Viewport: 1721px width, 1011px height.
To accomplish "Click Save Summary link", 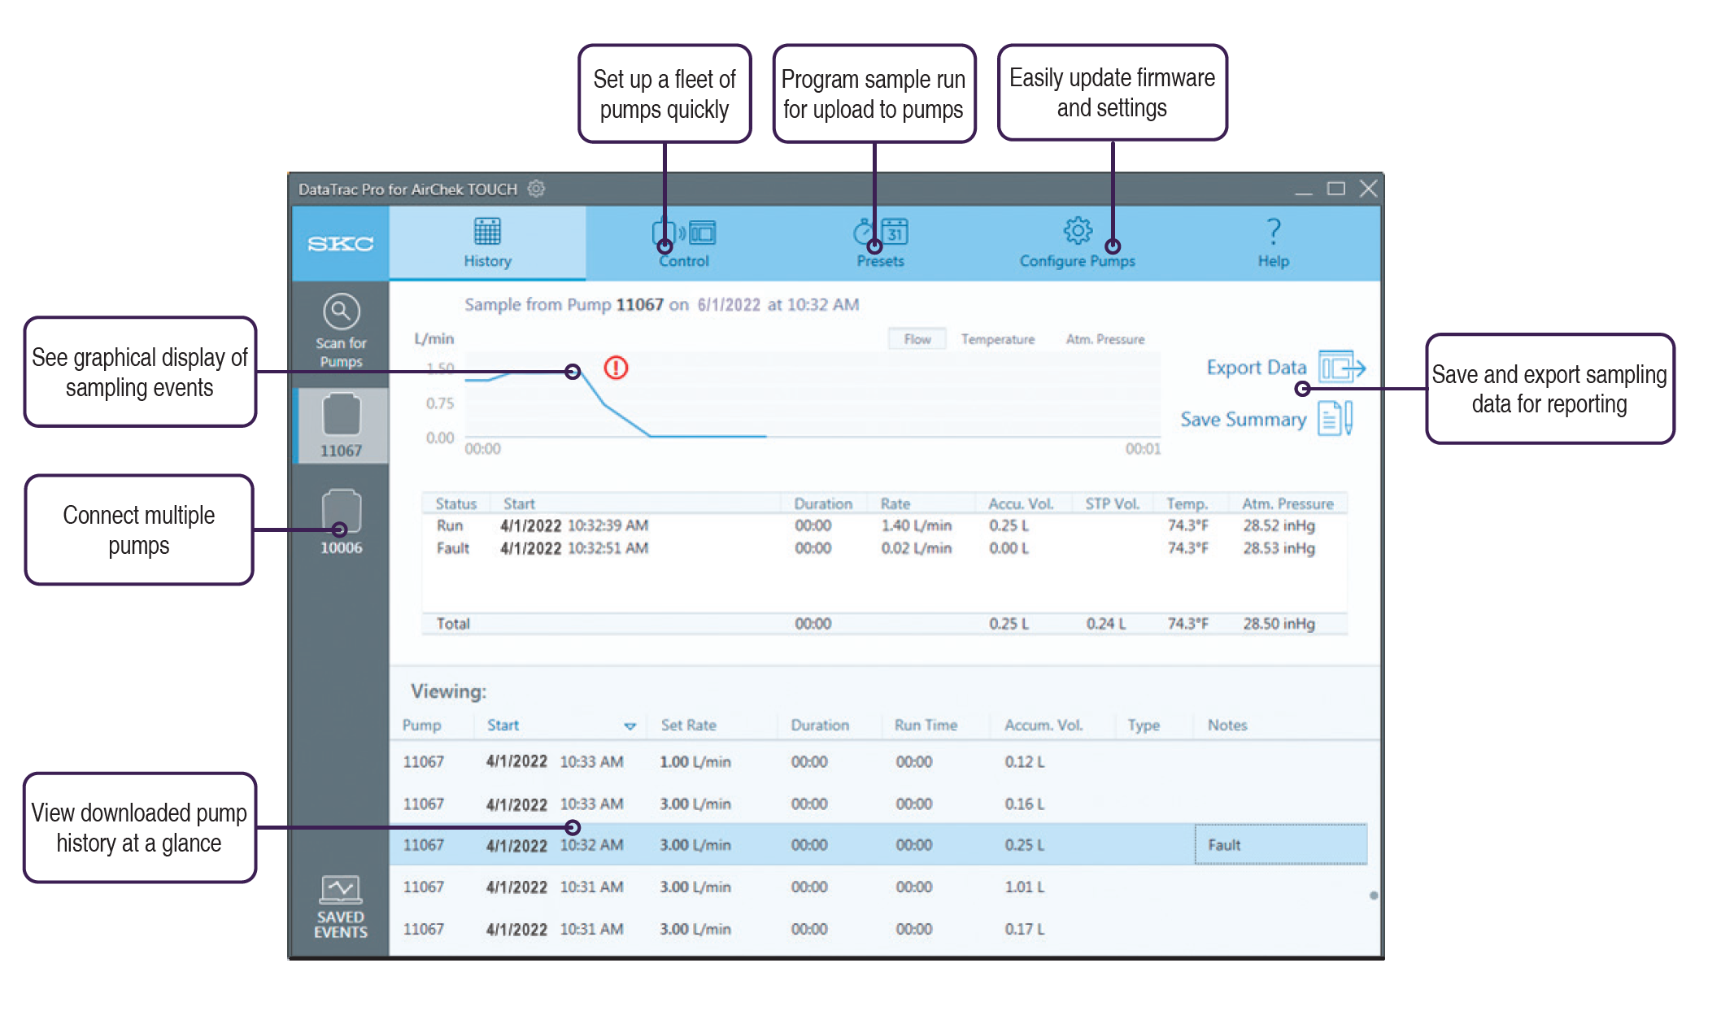I will 1243,420.
